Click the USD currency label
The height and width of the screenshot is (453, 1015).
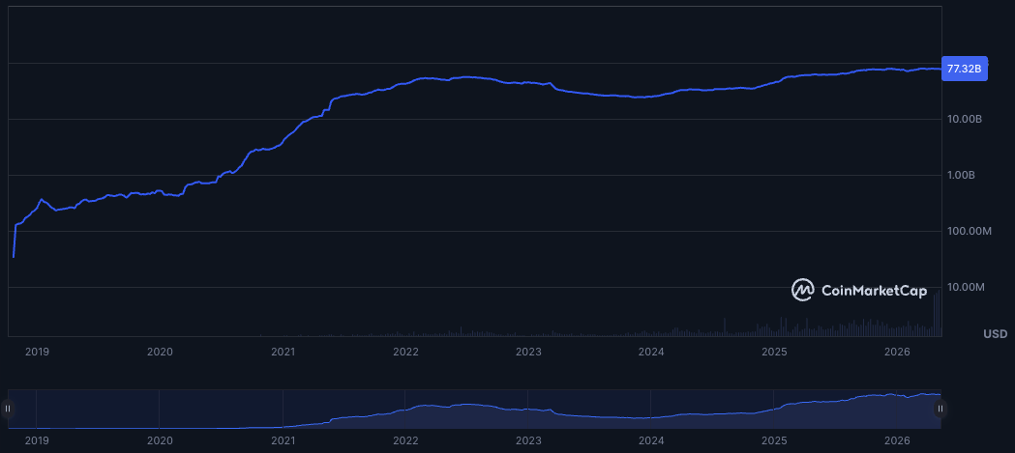pyautogui.click(x=995, y=334)
